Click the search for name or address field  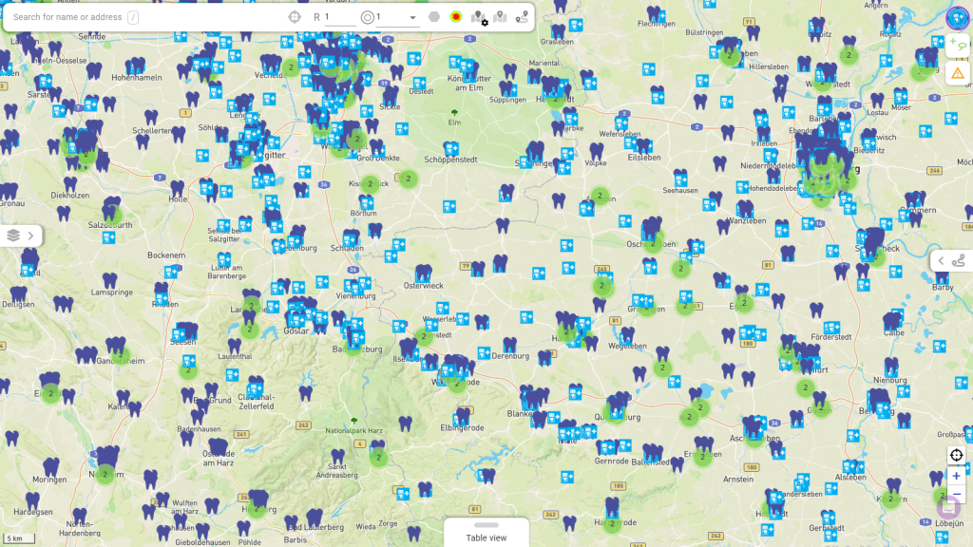[67, 17]
